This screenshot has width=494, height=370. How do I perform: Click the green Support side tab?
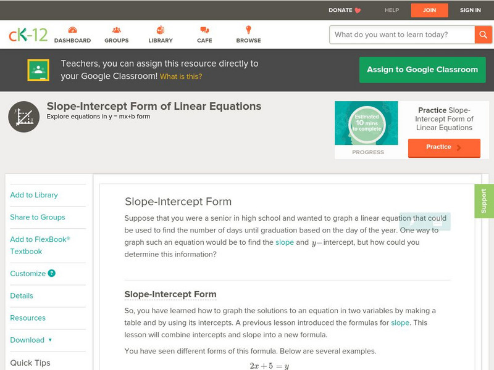(x=484, y=201)
